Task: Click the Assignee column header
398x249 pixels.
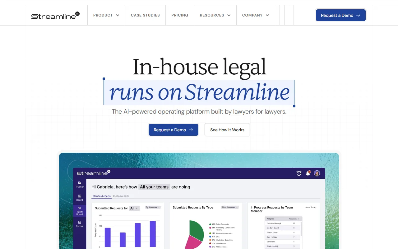Action: (271, 219)
